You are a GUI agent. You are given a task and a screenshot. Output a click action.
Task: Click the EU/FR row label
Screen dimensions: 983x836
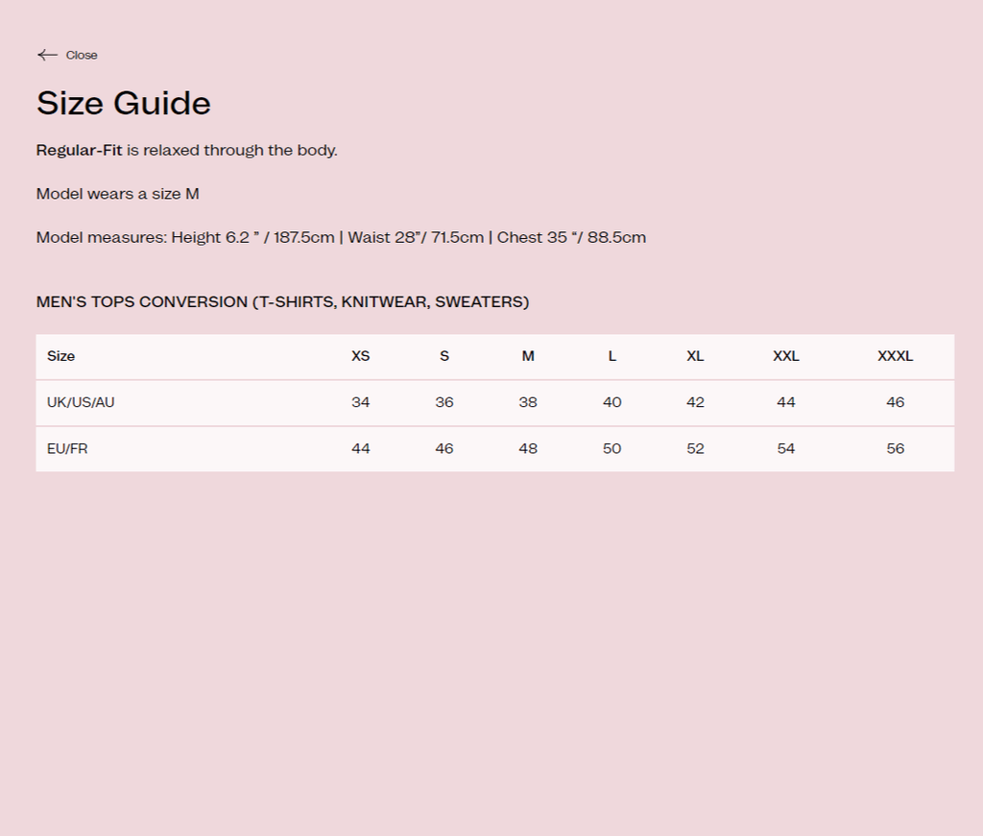(x=67, y=448)
